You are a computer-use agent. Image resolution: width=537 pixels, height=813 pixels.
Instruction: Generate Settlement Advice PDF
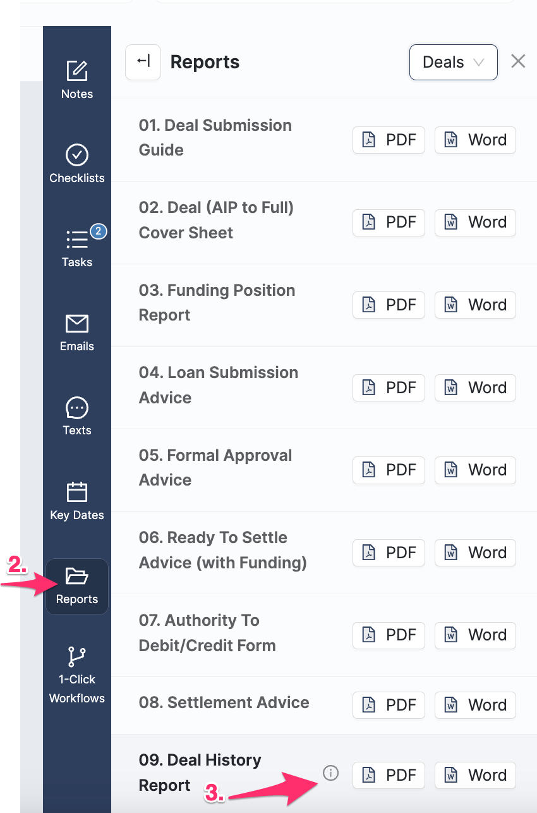coord(389,705)
